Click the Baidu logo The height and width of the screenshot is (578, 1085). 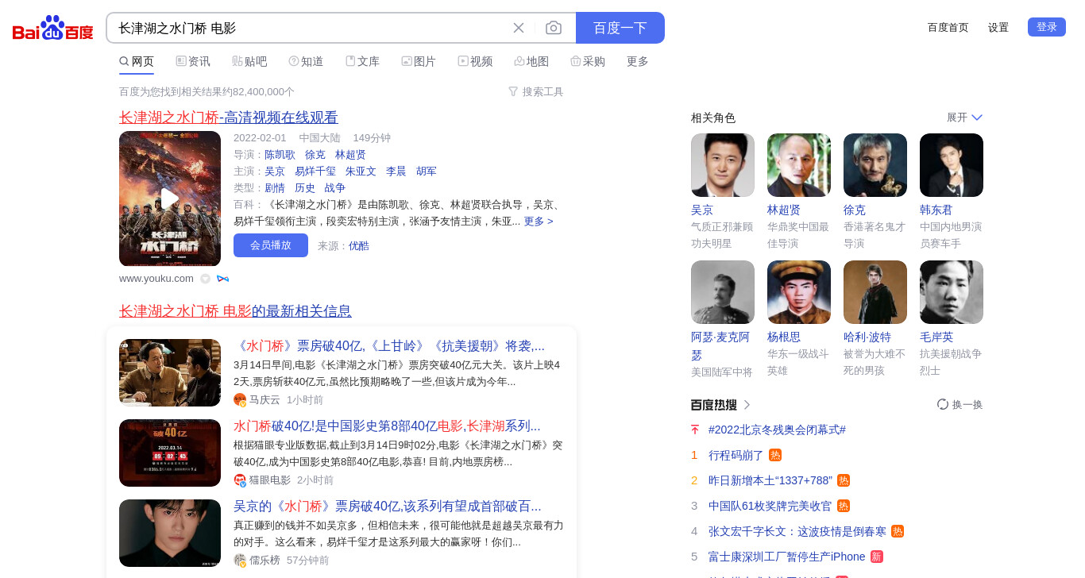click(53, 28)
